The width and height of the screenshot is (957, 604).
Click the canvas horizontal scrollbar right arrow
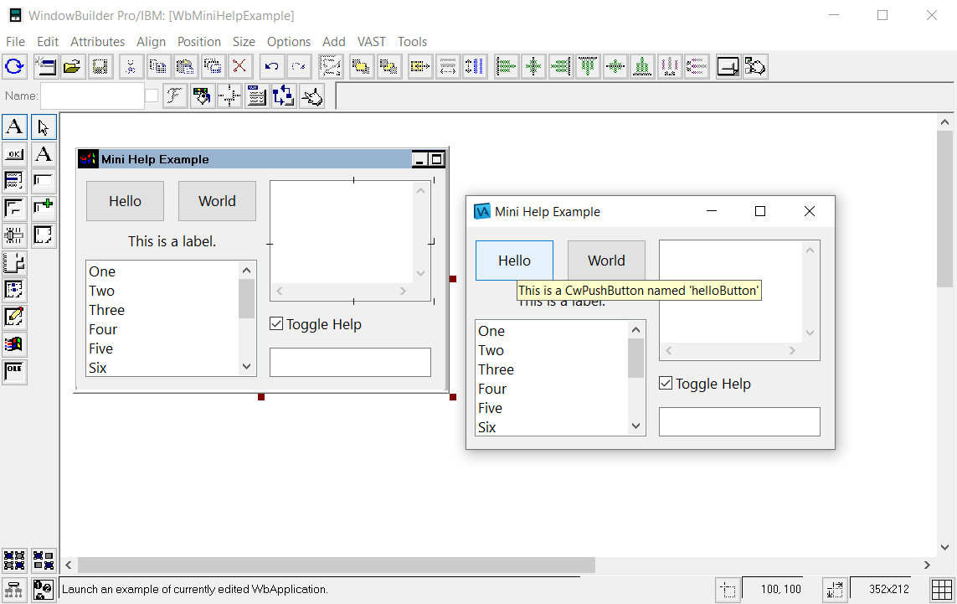pyautogui.click(x=927, y=565)
